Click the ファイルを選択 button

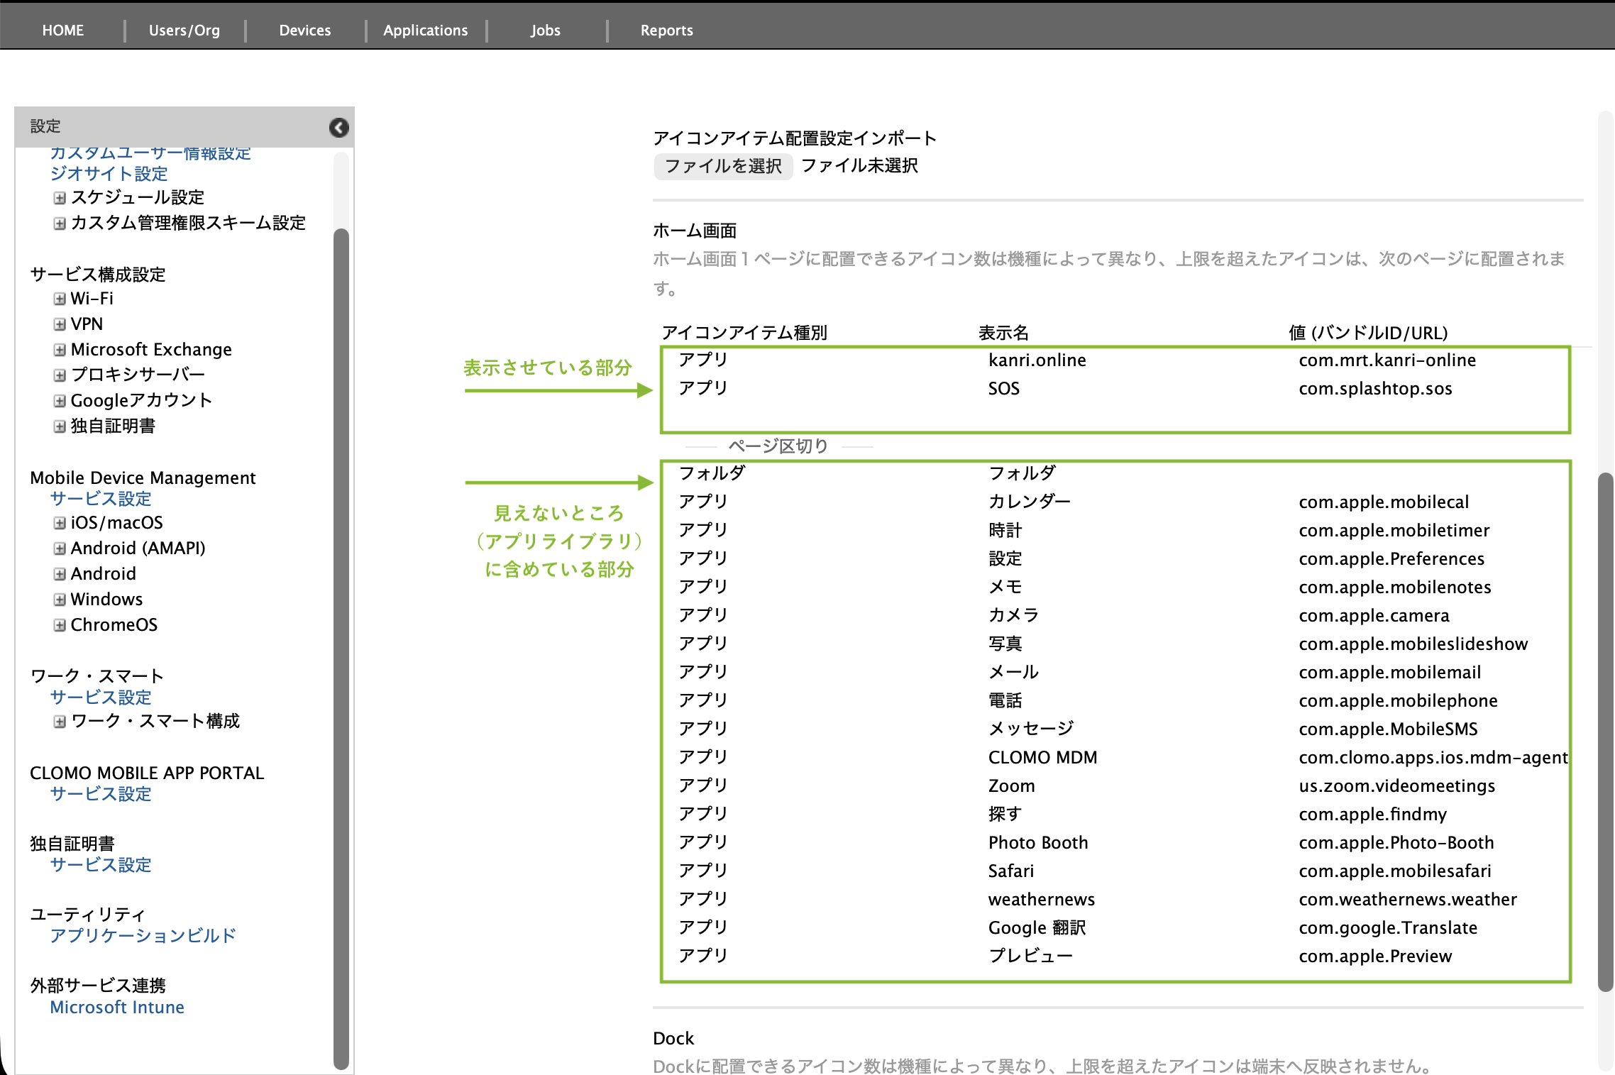(722, 166)
